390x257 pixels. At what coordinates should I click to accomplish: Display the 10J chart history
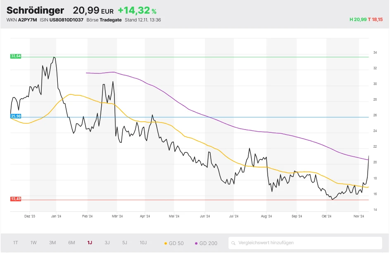coord(143,243)
